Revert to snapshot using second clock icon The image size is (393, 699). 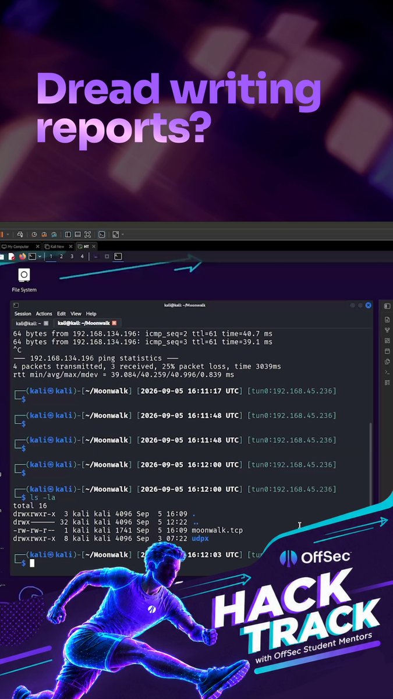[x=44, y=234]
